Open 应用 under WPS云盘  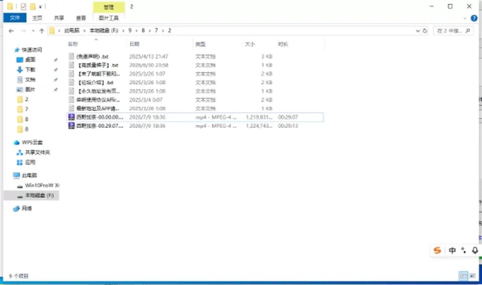(30, 162)
